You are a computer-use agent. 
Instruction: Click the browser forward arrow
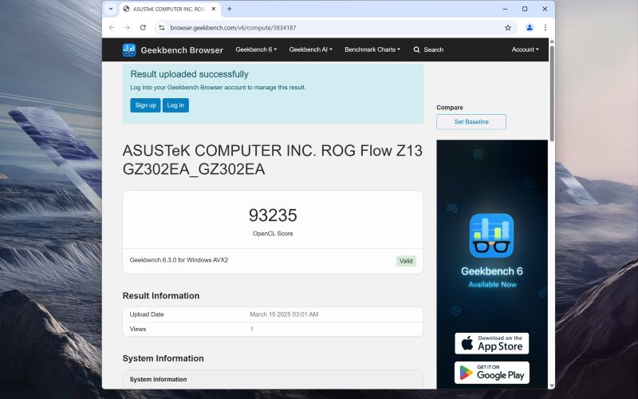tap(127, 28)
